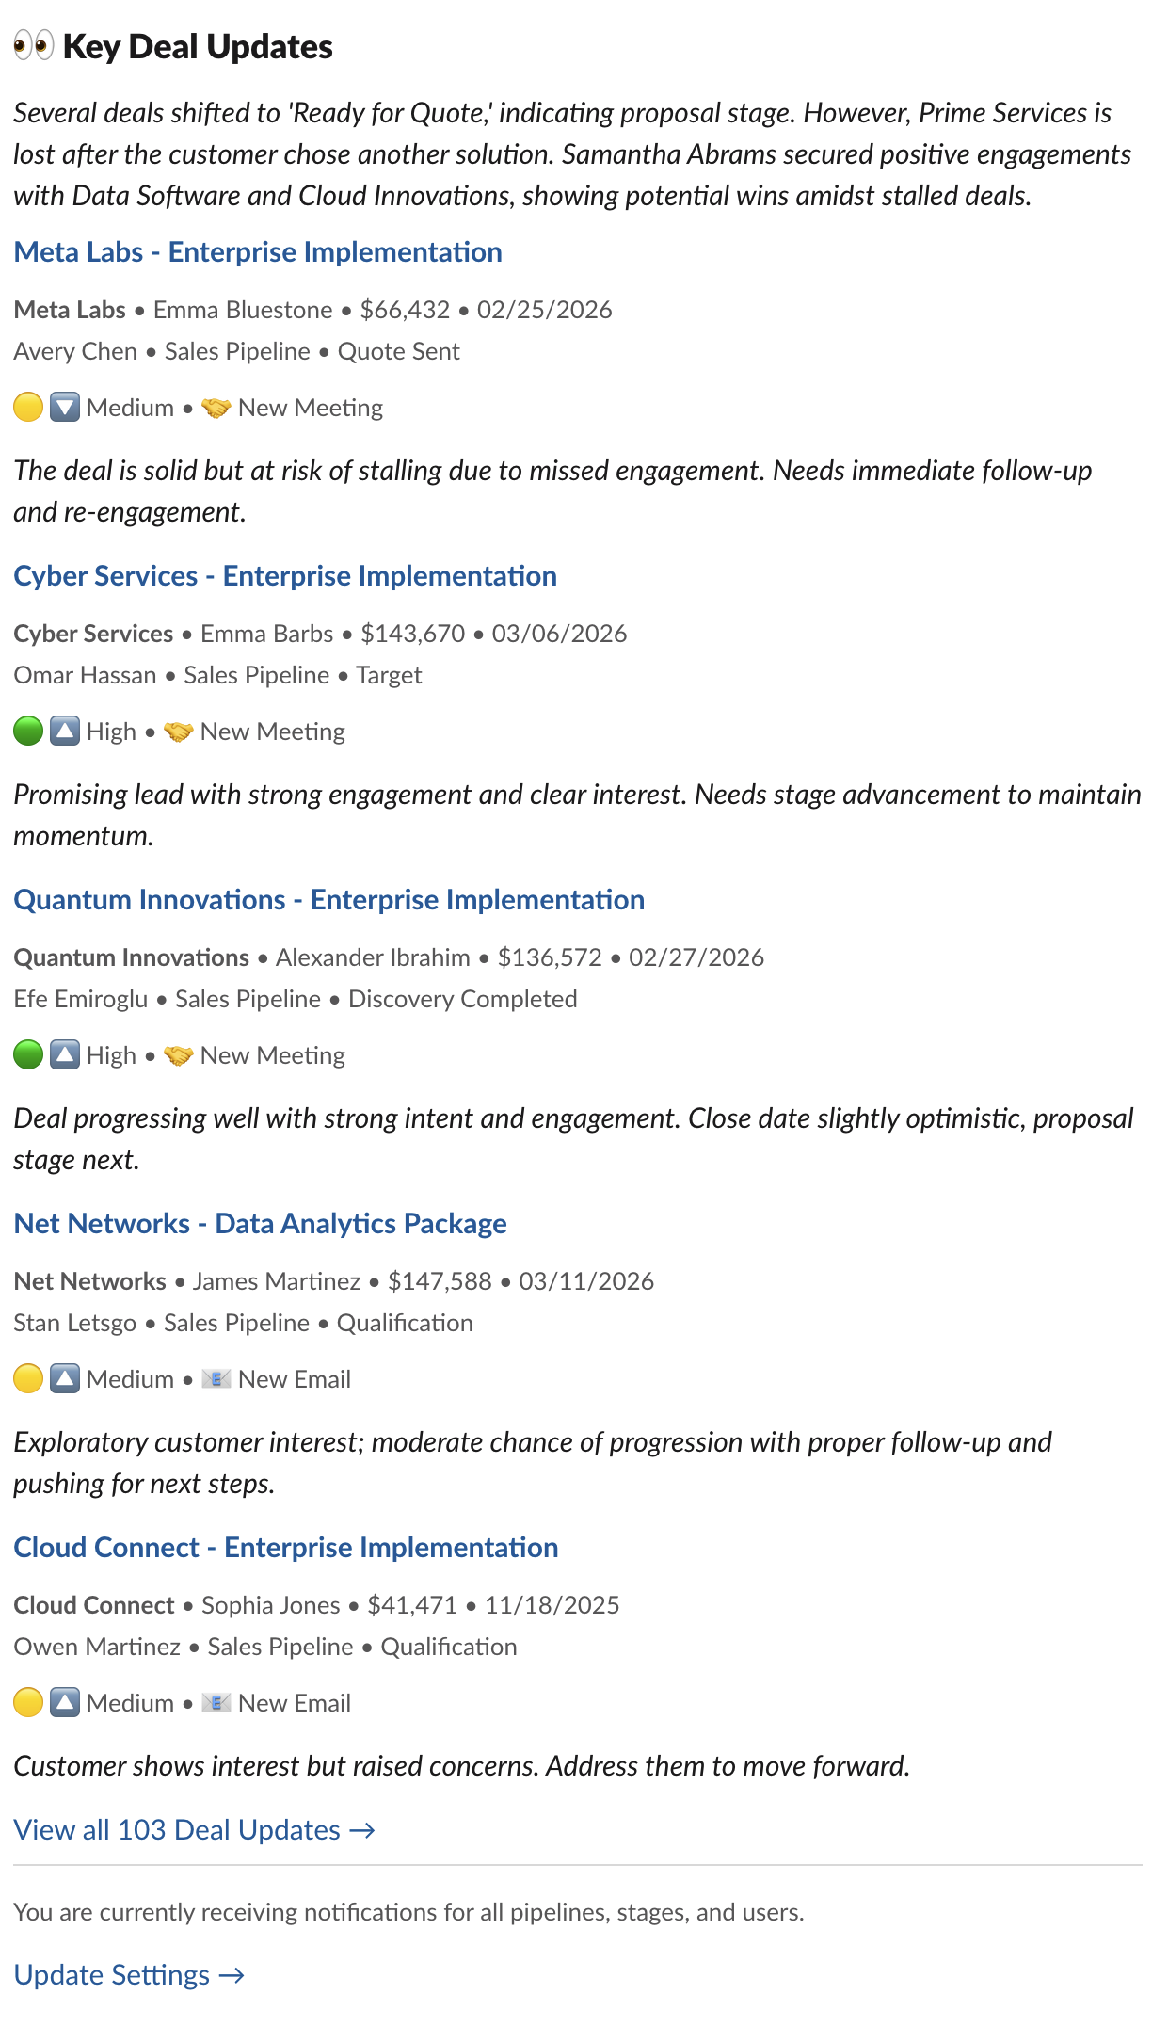The height and width of the screenshot is (2026, 1152).
Task: Open Net Networks - Data Analytics Package
Action: 260,1224
